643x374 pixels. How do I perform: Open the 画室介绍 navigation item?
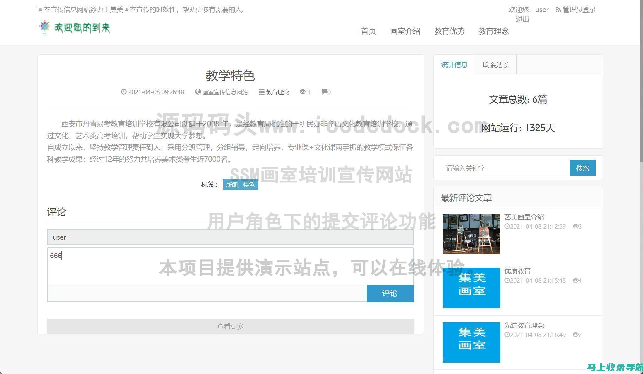coord(405,31)
